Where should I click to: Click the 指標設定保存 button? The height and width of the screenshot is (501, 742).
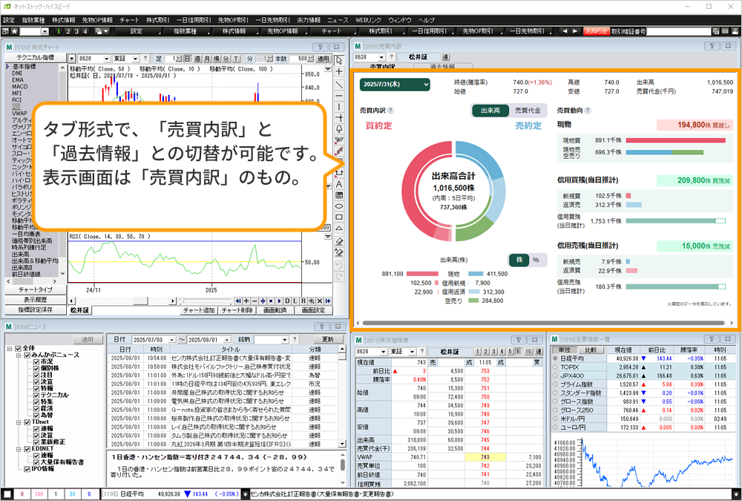[36, 310]
